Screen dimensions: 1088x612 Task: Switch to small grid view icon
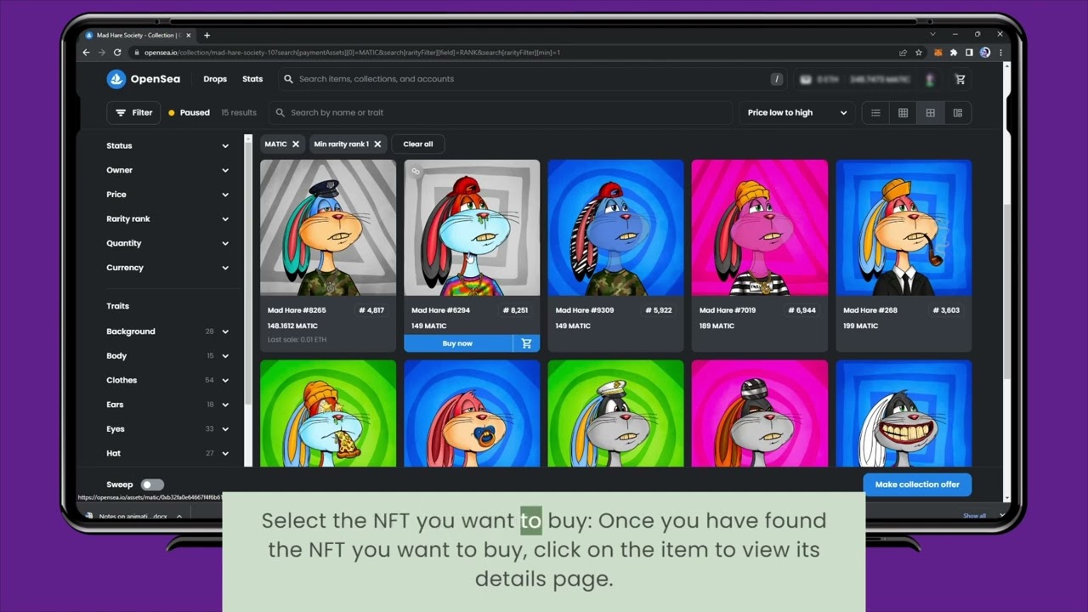(x=903, y=113)
